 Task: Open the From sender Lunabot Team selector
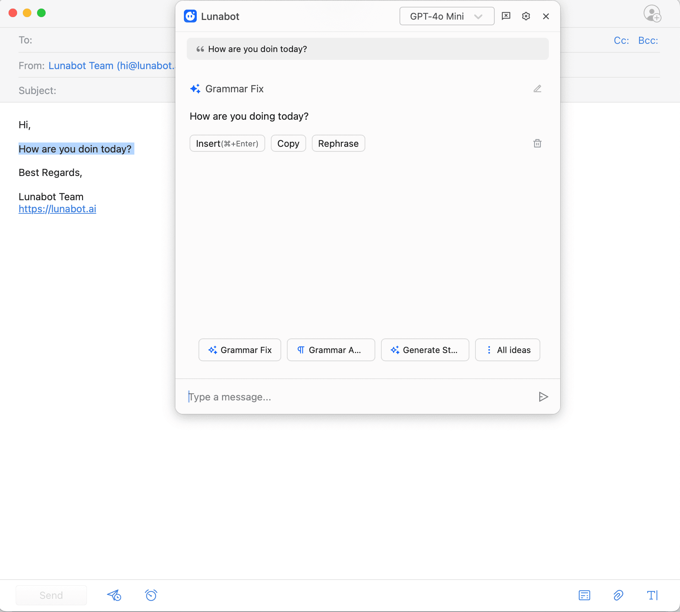(x=112, y=66)
